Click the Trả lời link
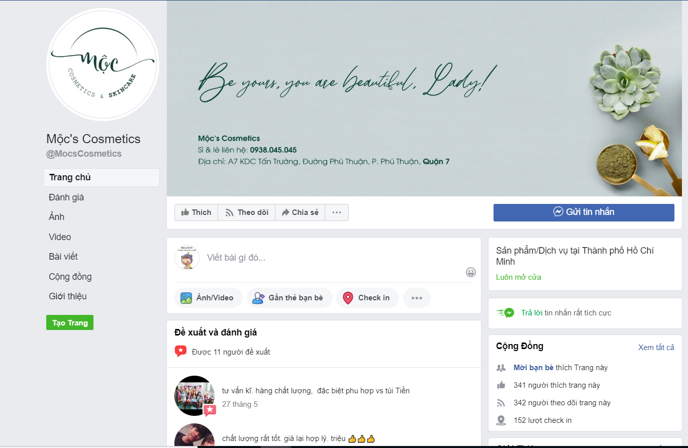This screenshot has width=688, height=448. pyautogui.click(x=532, y=313)
